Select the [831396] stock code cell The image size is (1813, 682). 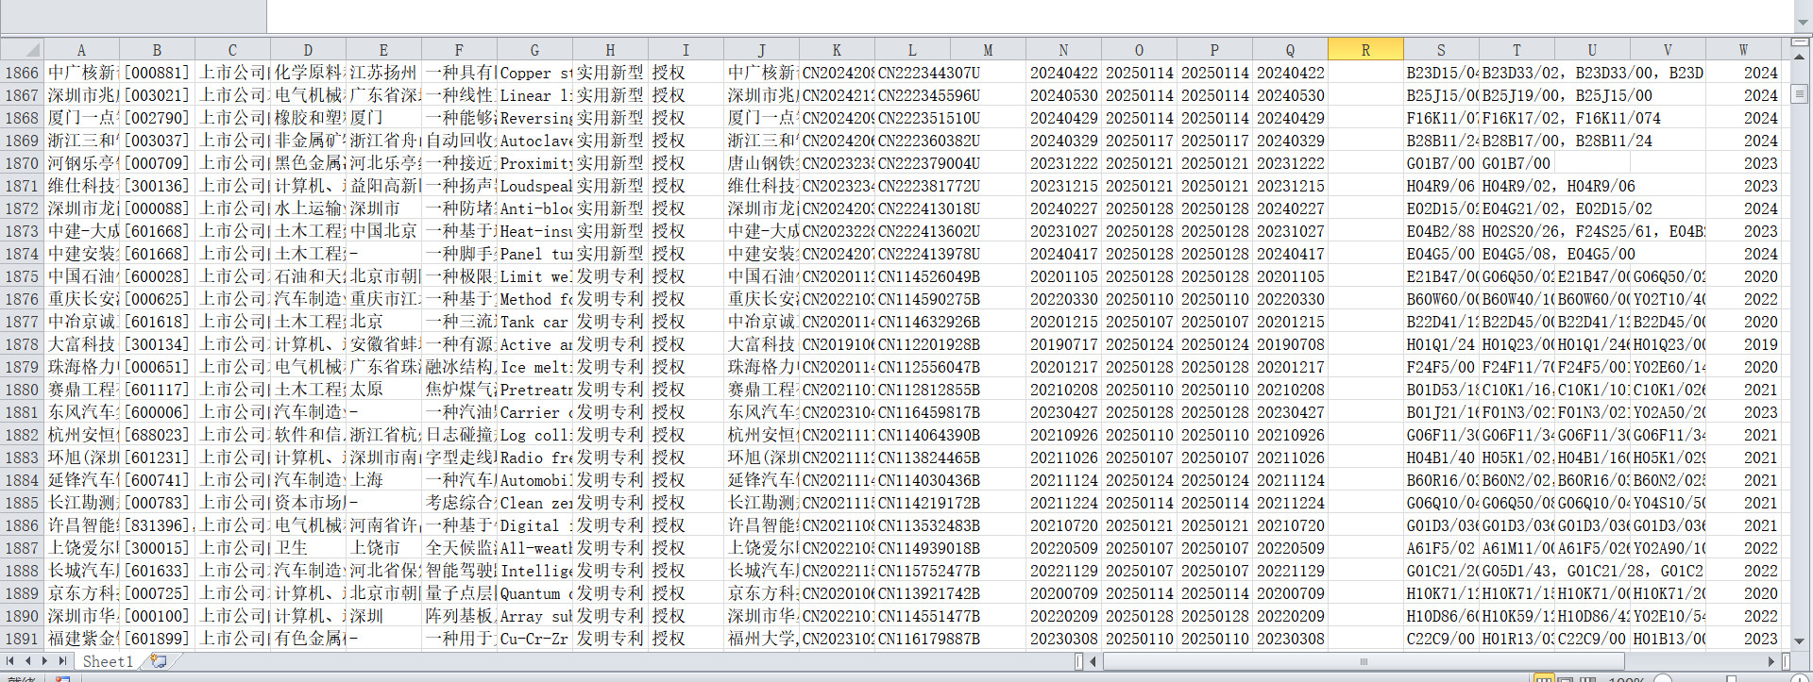tap(157, 525)
